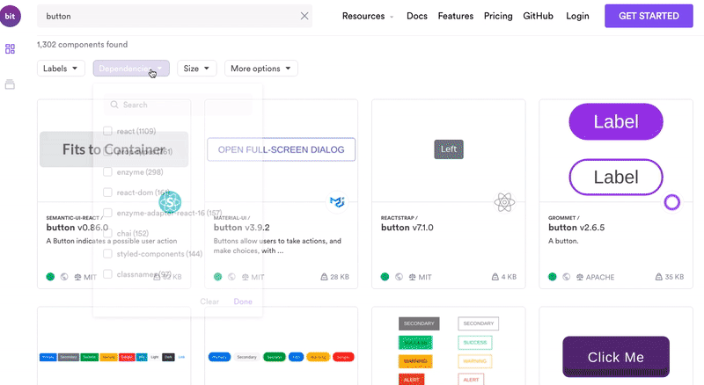704x385 pixels.
Task: Check the chai (152) dependency
Action: click(107, 233)
